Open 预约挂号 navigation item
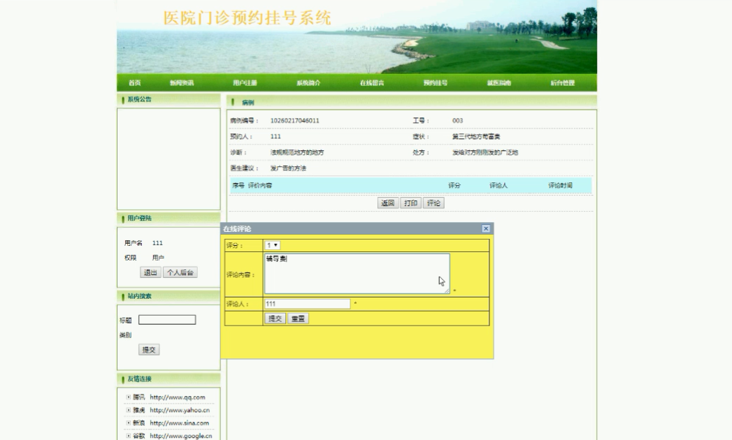Viewport: 732px width, 440px height. point(436,83)
